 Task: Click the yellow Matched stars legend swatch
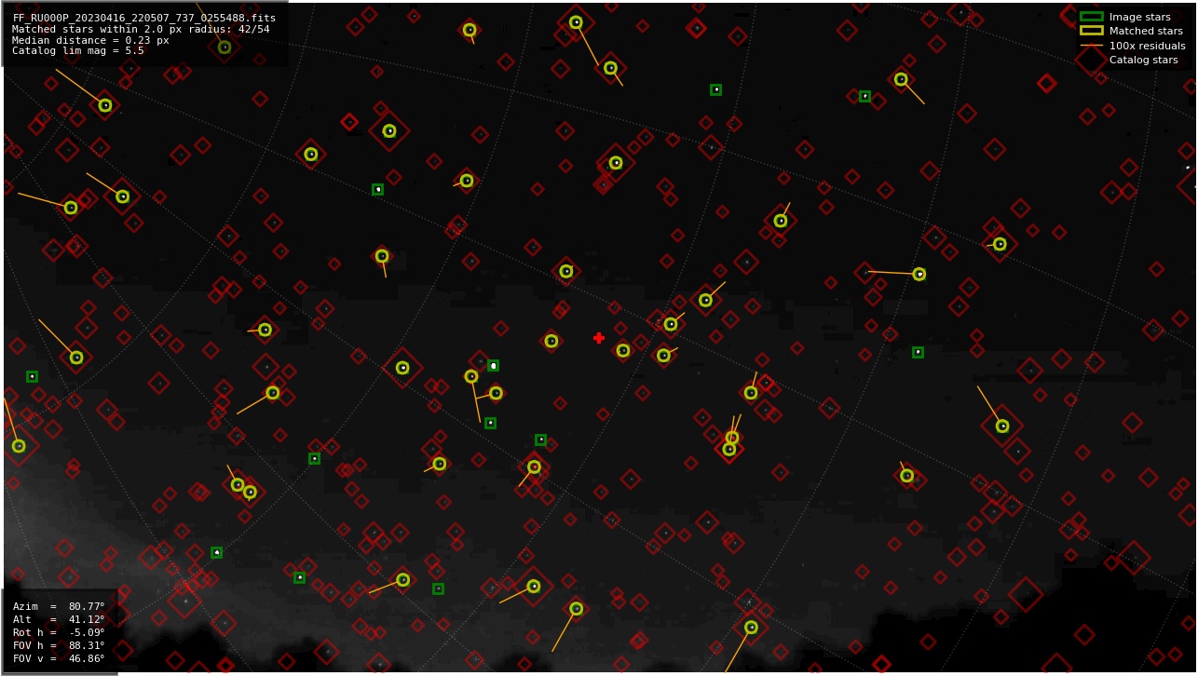(1091, 31)
